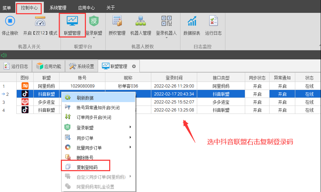Expand the 登录机器人 ribbon dropdown arrow
The width and height of the screenshot is (321, 192).
pyautogui.click(x=167, y=38)
